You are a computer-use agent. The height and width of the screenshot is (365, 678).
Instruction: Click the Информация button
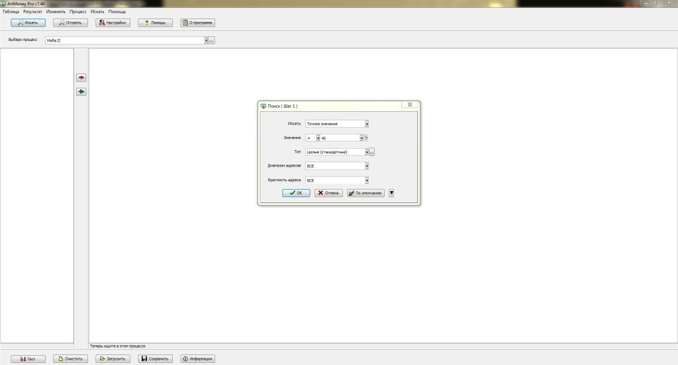197,358
